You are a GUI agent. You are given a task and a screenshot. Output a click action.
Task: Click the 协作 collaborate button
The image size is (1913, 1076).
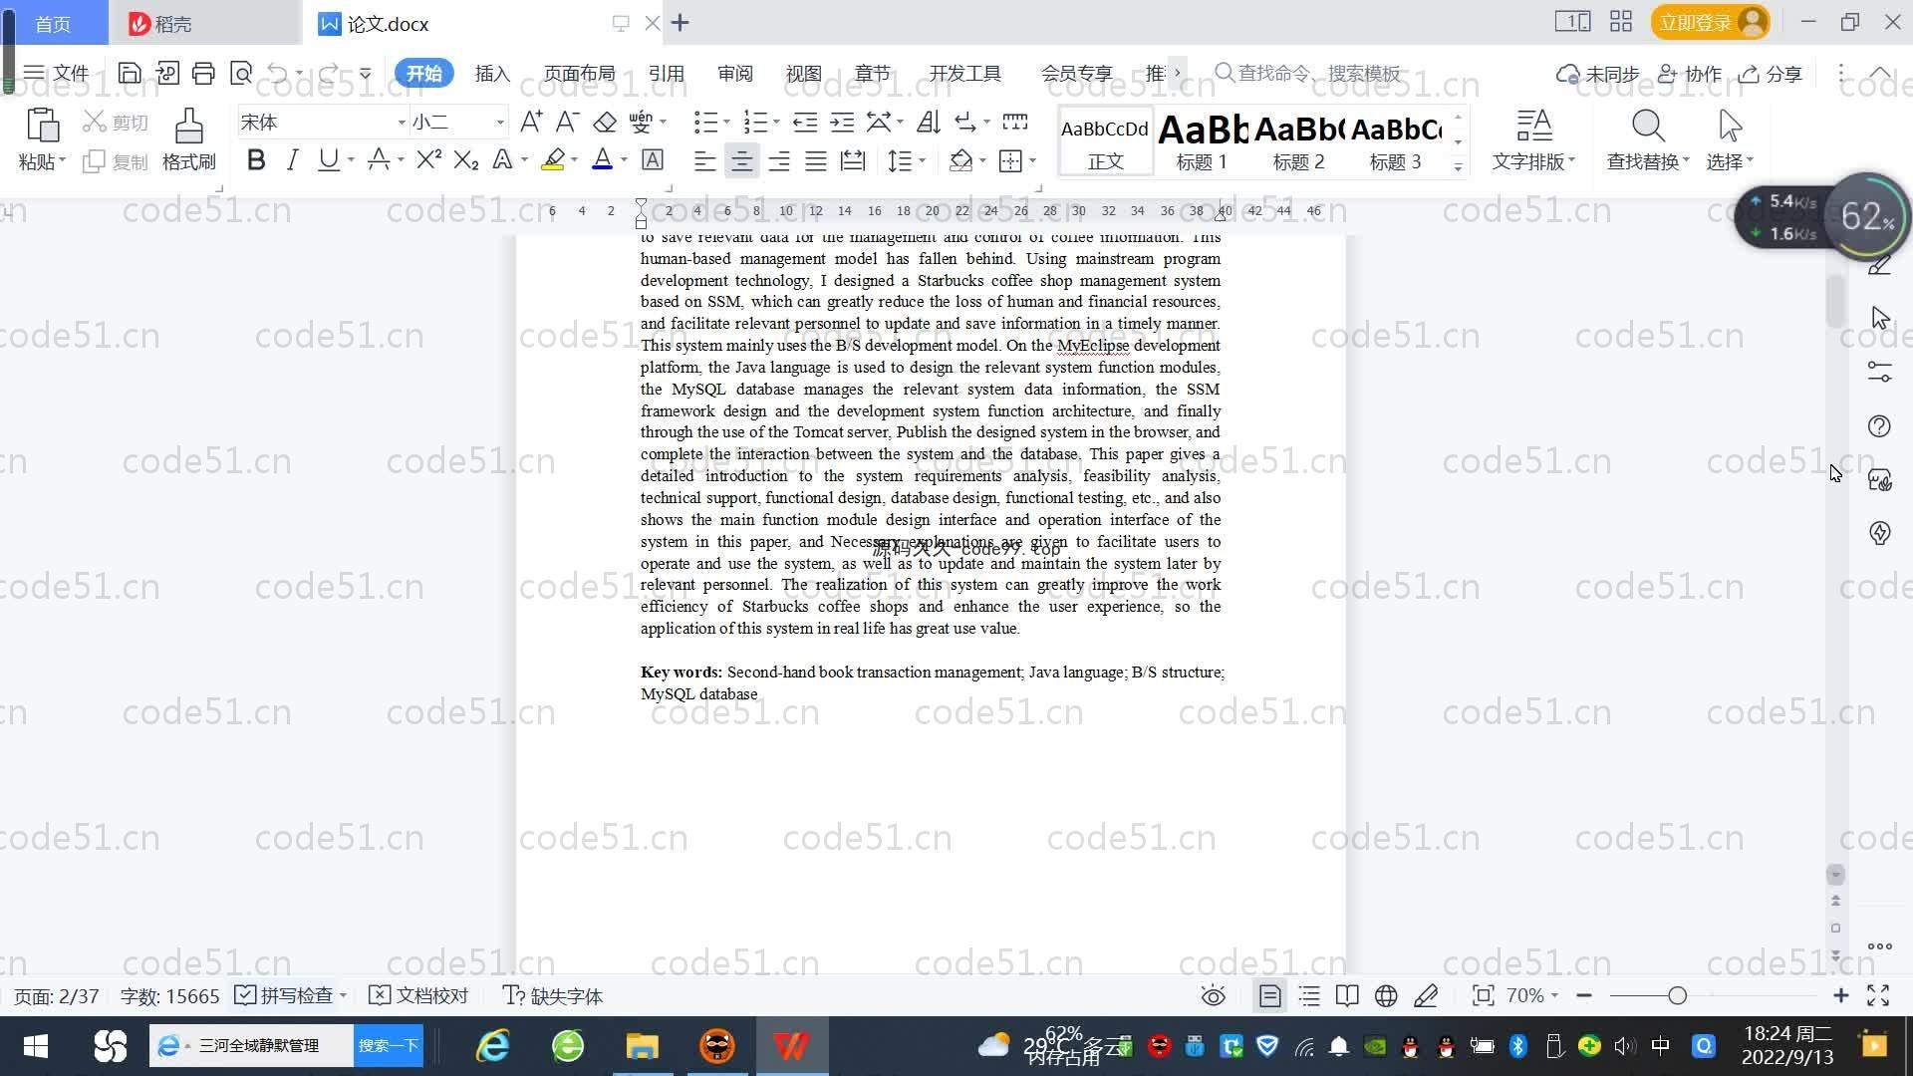click(1690, 74)
